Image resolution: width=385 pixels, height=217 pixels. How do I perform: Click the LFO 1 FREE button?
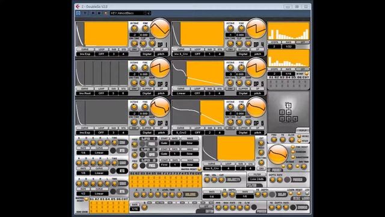tap(152, 144)
